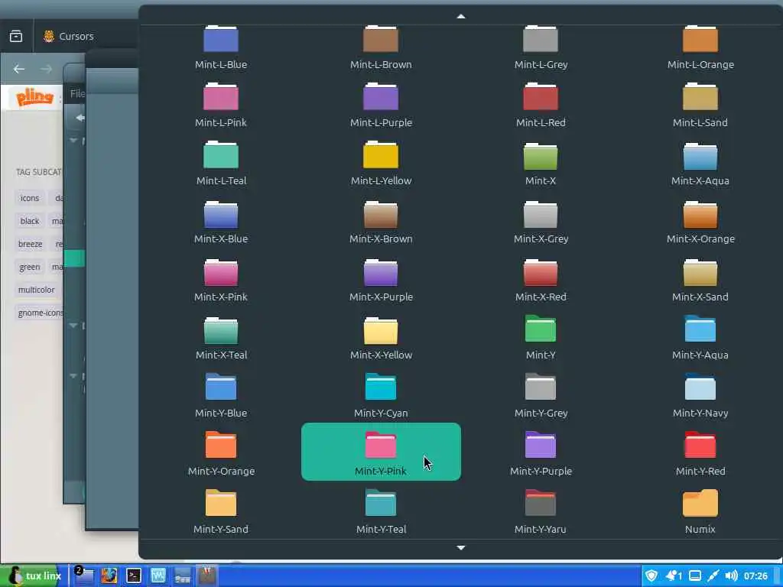This screenshot has height=587, width=783.
Task: Select Mint-Y-Sand icon theme
Action: click(221, 510)
